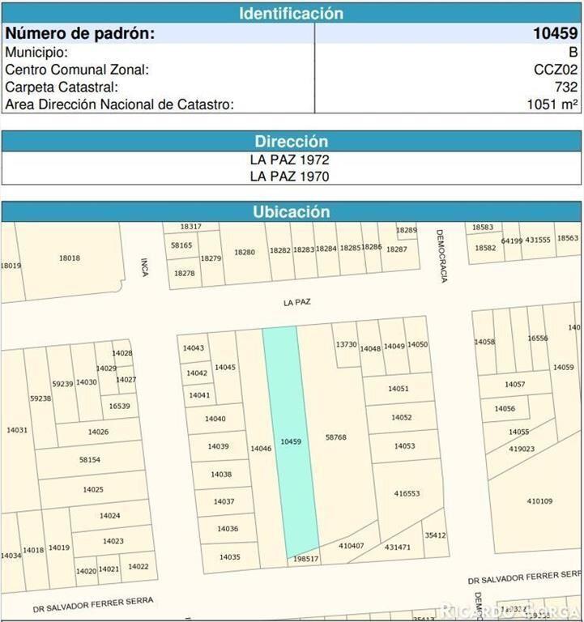Select parcel 35412 on the map
This screenshot has width=584, height=622.
pos(435,535)
